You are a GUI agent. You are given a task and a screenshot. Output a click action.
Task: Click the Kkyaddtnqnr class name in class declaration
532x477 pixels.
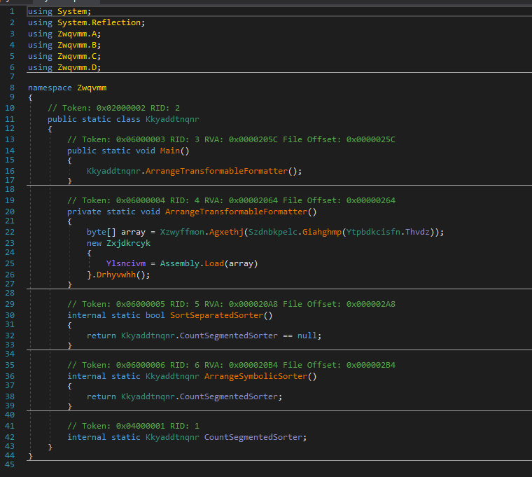pyautogui.click(x=172, y=119)
